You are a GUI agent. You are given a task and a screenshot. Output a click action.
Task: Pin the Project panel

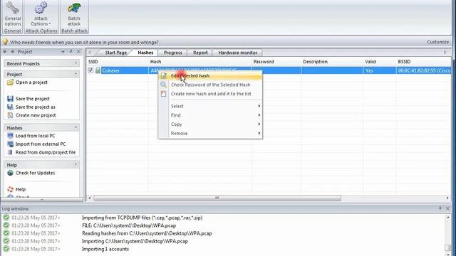[x=71, y=52]
